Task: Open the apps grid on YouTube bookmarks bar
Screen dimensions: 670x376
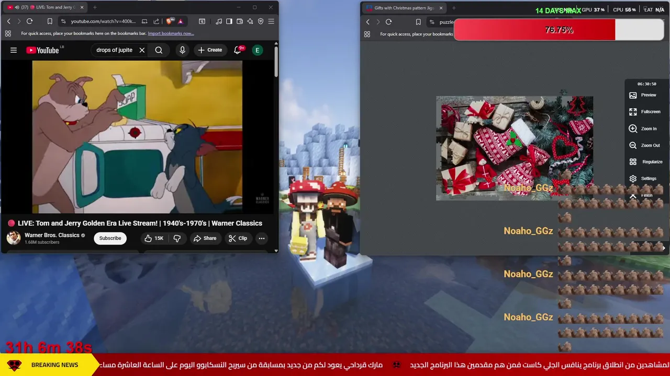Action: tap(8, 33)
